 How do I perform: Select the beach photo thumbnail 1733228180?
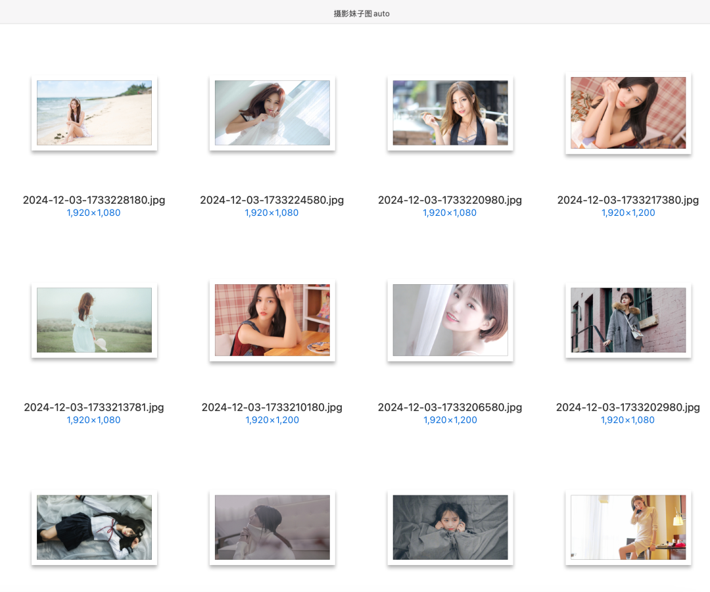point(94,112)
